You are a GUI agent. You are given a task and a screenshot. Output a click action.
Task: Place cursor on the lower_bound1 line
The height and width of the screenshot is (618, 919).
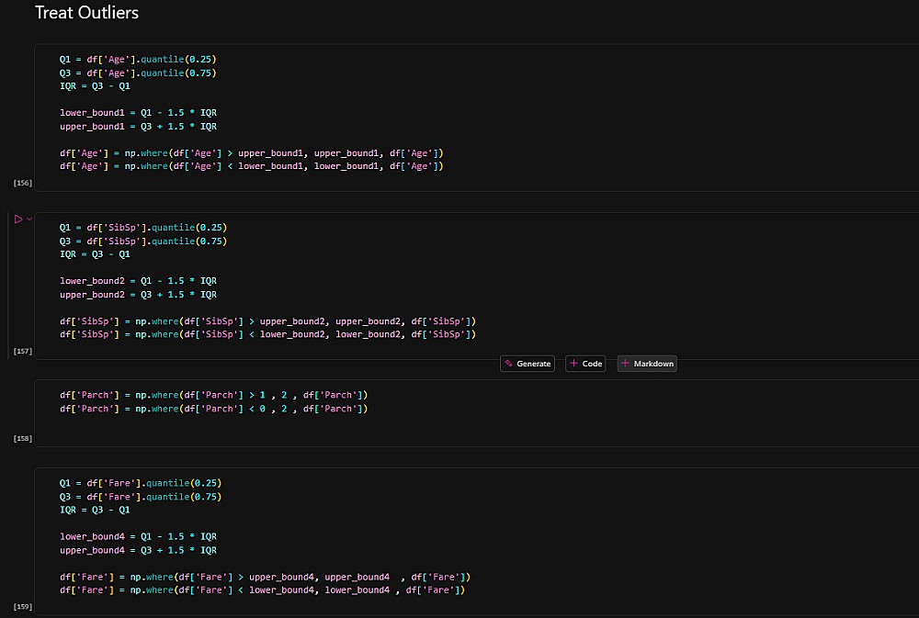coord(138,112)
